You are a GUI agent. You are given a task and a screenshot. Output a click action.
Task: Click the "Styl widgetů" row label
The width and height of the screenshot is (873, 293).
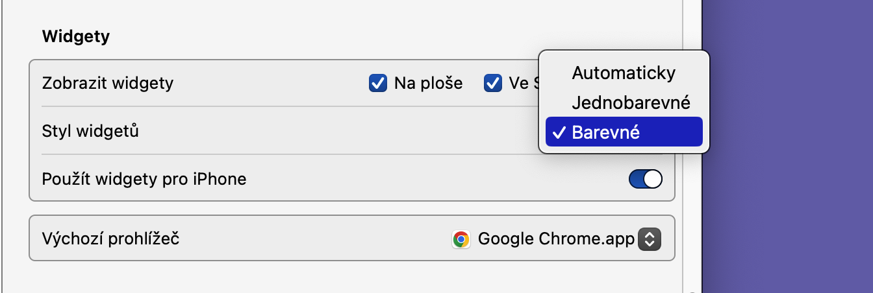coord(90,131)
